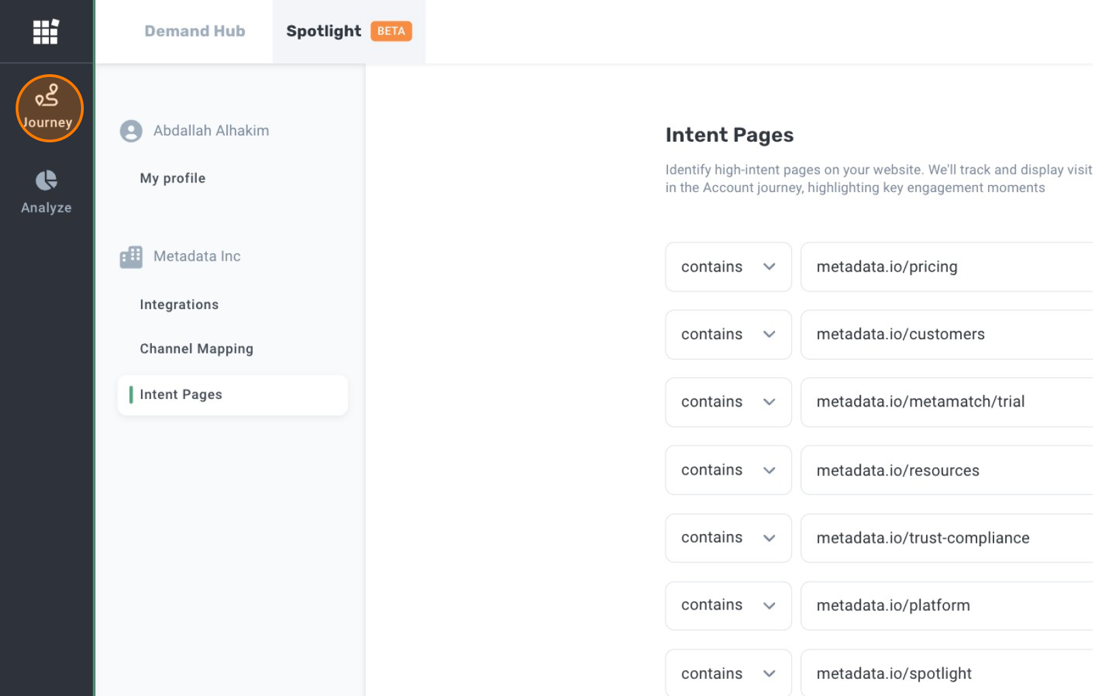
Task: Open contains dropdown for metadata.io/customers row
Action: tap(729, 334)
